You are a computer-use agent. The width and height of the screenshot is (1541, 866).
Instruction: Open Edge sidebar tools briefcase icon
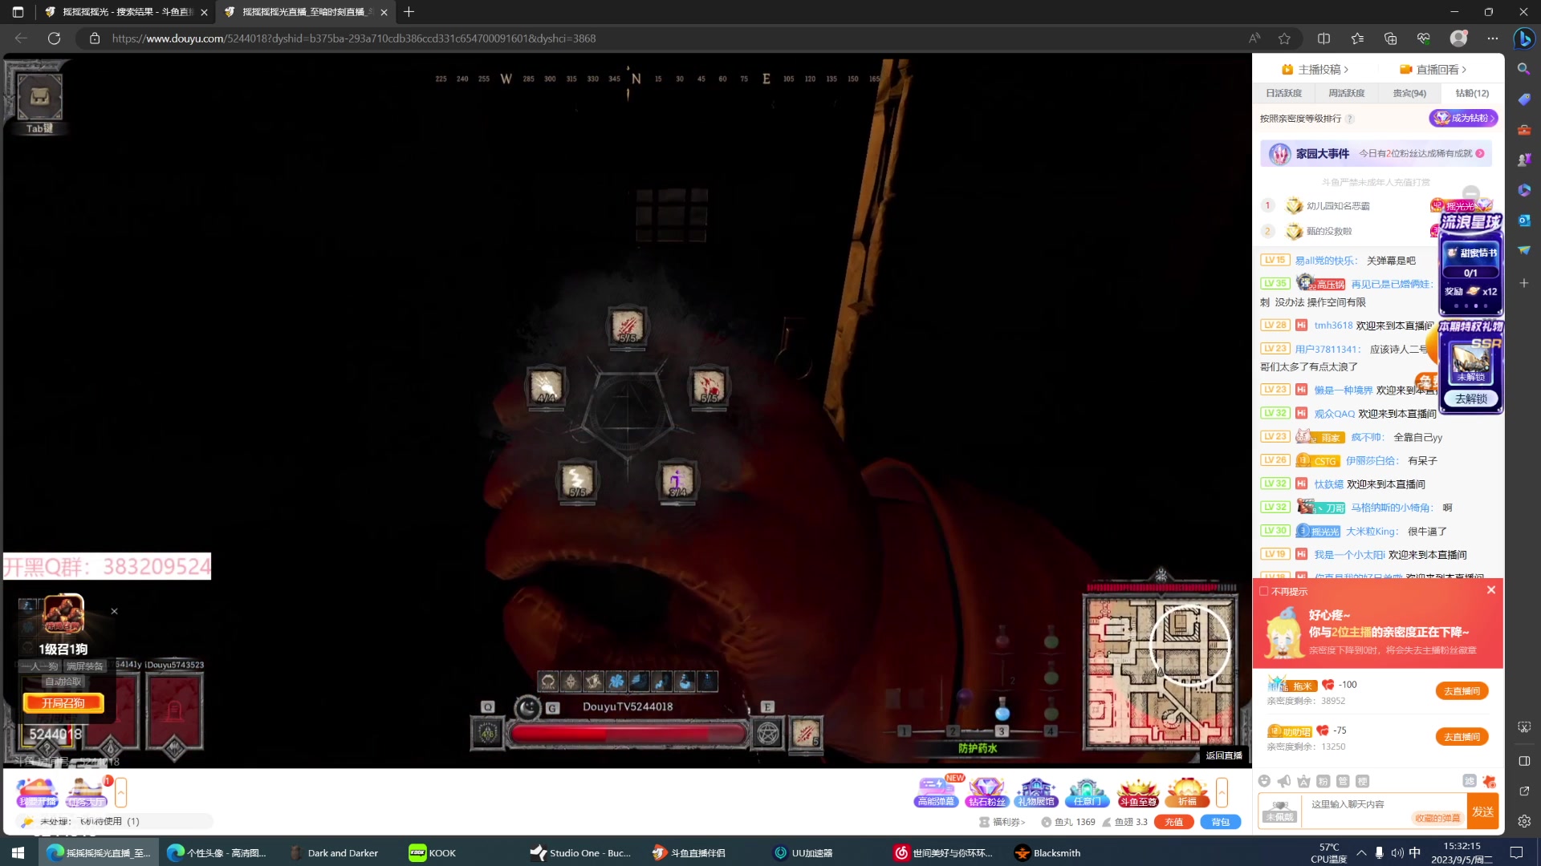tap(1523, 130)
